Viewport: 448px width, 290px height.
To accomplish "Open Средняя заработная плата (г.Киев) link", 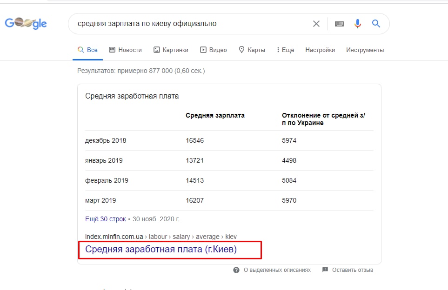I will [x=161, y=249].
